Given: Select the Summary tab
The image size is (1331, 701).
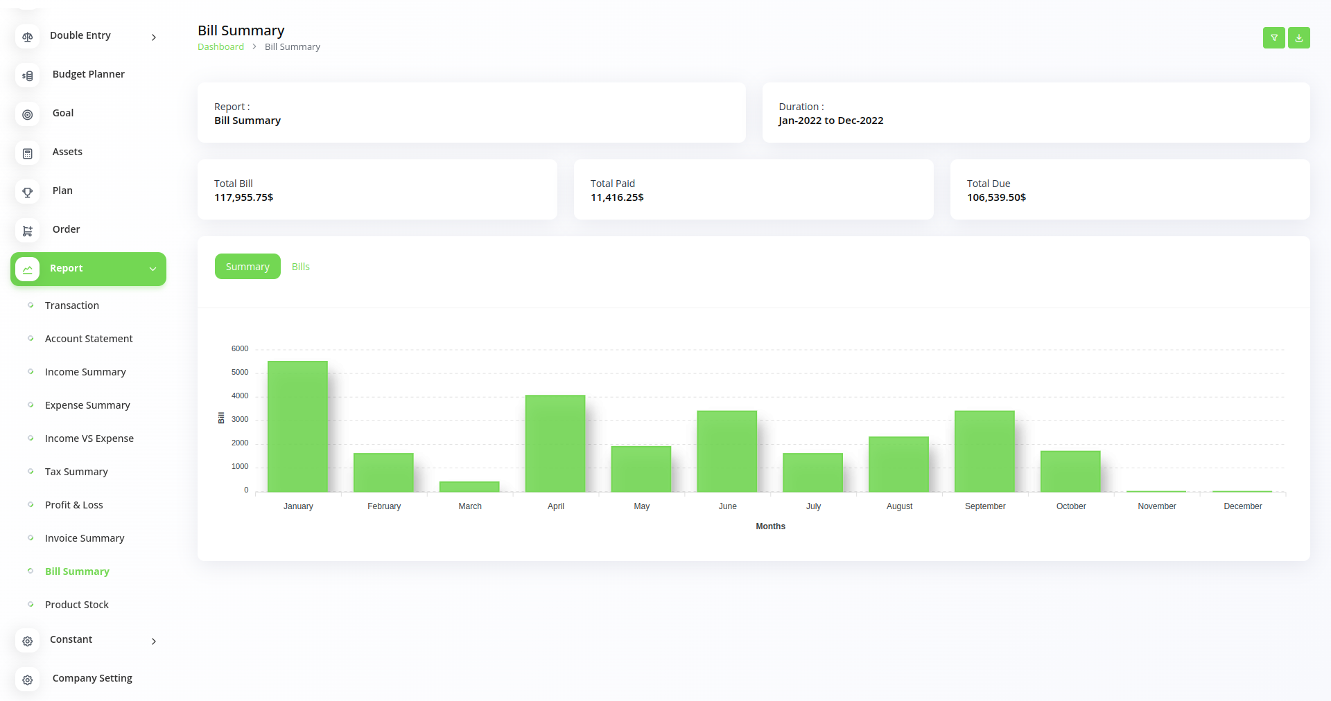Looking at the screenshot, I should [x=247, y=267].
